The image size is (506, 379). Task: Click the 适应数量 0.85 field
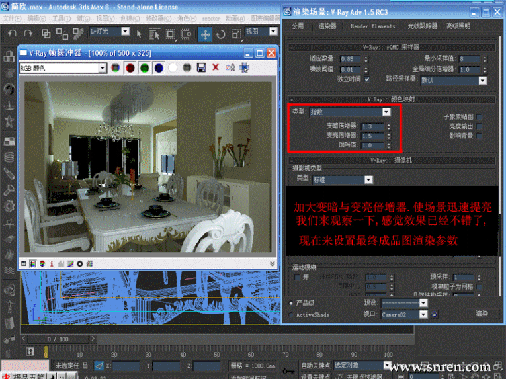click(350, 59)
